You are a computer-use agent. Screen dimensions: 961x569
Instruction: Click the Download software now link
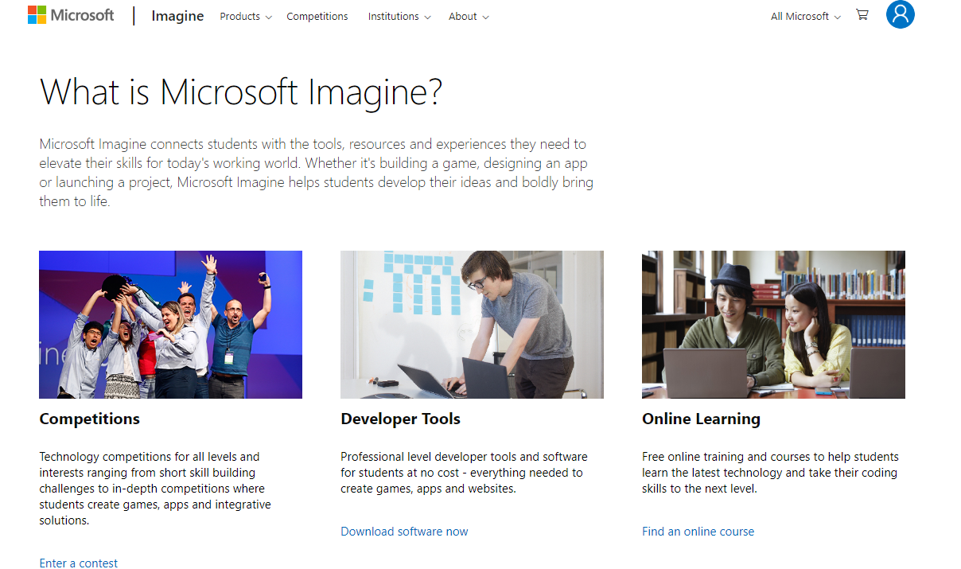[404, 532]
